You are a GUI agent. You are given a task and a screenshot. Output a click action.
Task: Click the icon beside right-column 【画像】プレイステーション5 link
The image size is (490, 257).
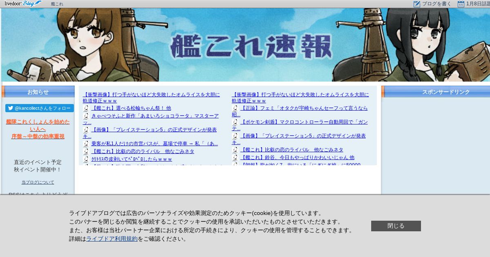[x=235, y=136]
